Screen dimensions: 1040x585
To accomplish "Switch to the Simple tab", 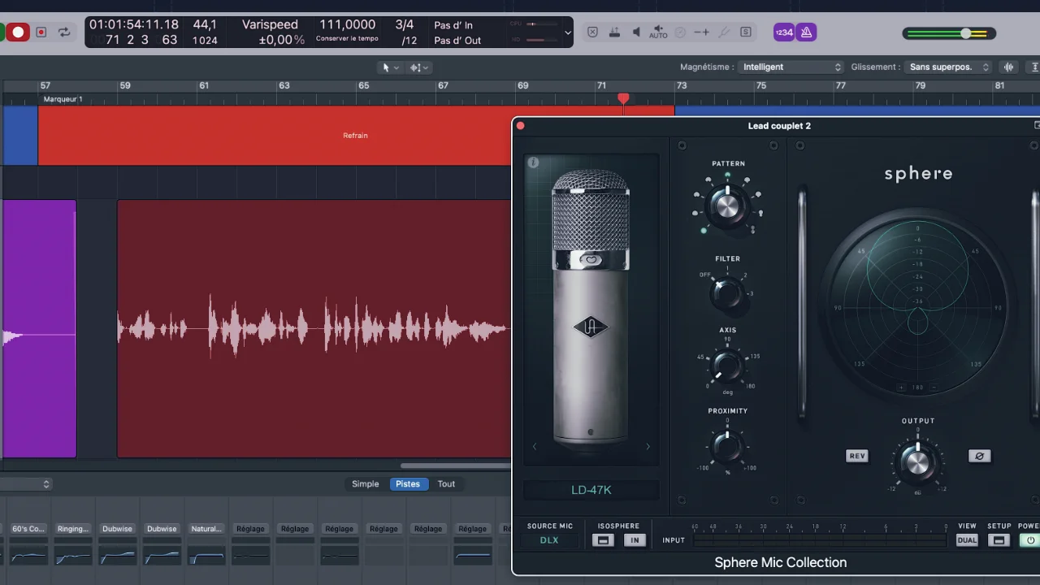I will click(x=365, y=483).
